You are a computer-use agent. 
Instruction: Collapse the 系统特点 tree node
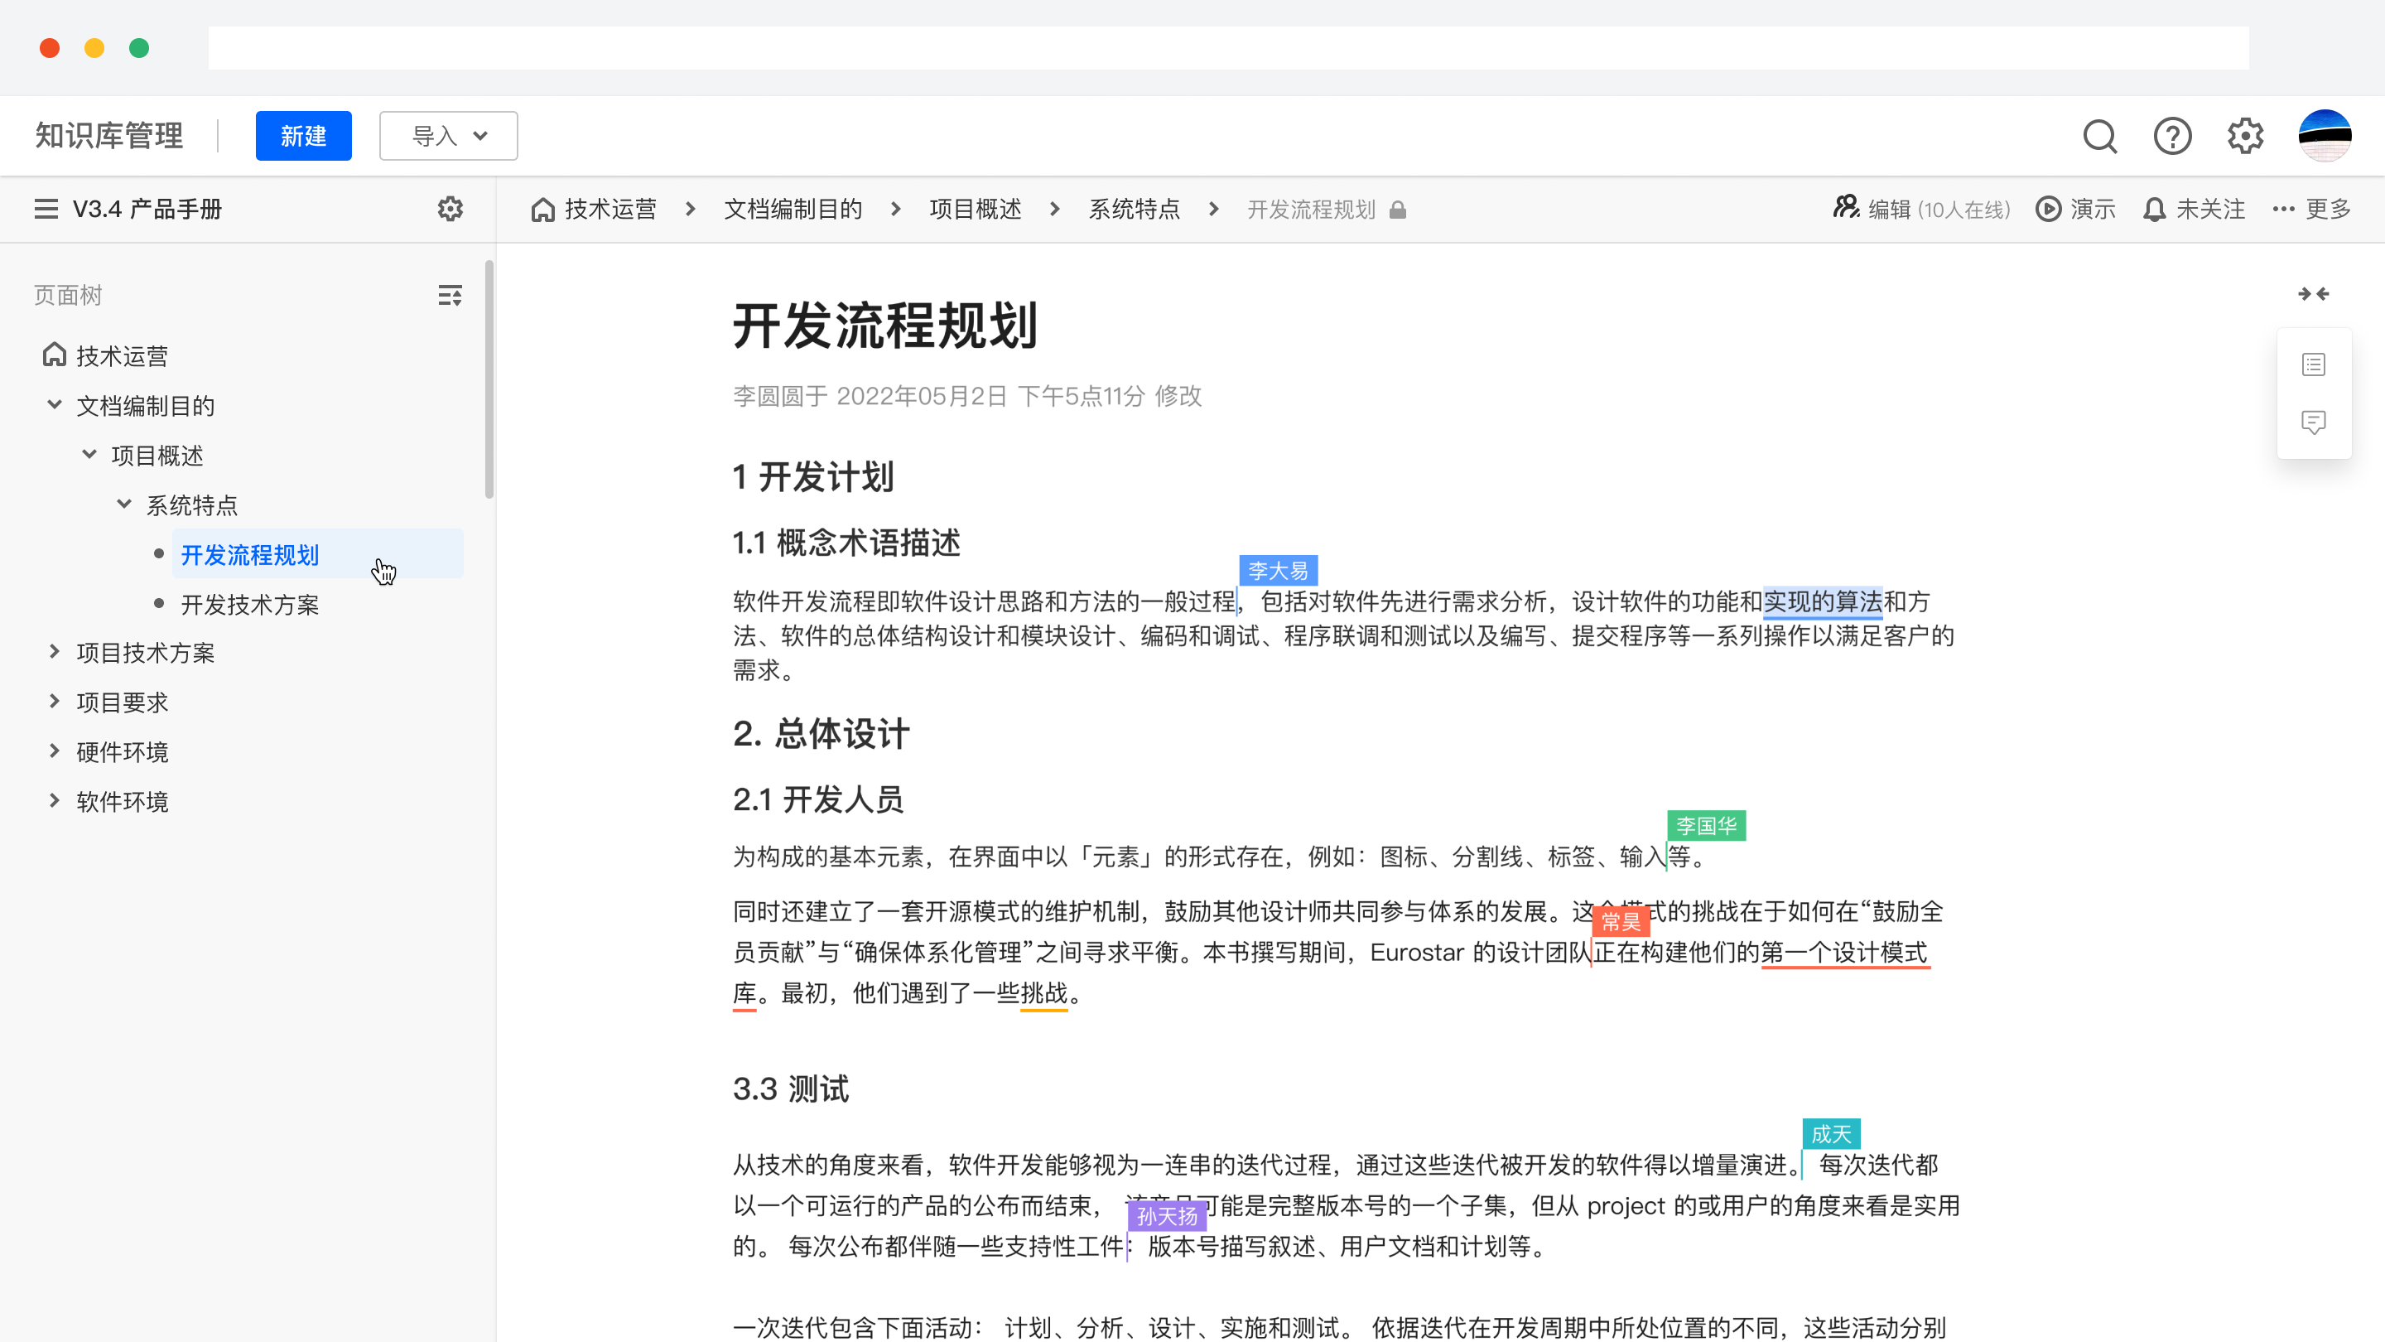(x=124, y=504)
